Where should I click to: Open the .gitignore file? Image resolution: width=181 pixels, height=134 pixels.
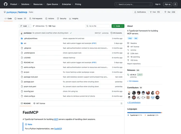(x=27, y=48)
